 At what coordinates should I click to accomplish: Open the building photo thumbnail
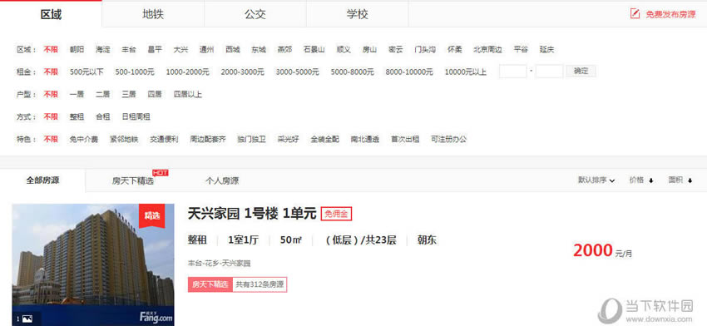pyautogui.click(x=93, y=264)
